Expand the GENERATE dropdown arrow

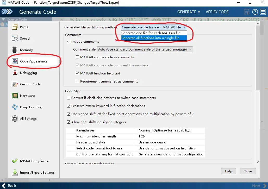pos(199,12)
